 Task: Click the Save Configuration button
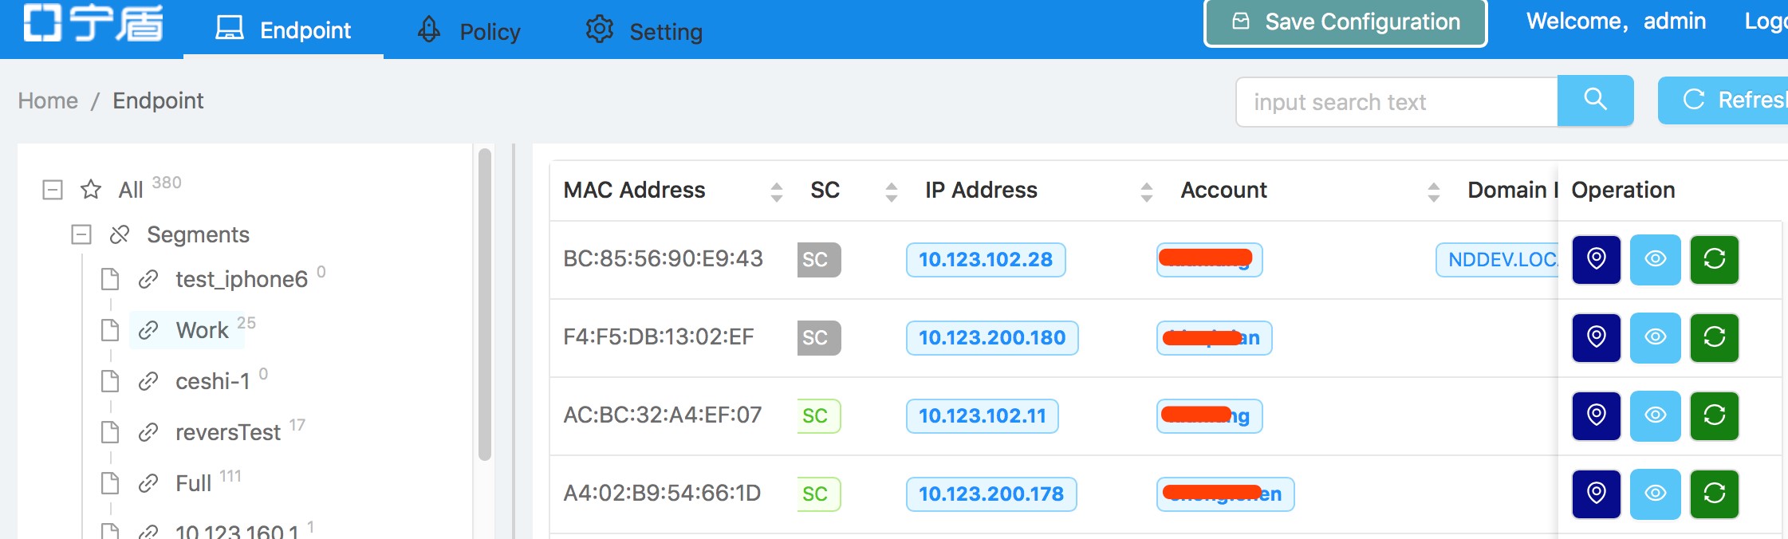pos(1345,22)
